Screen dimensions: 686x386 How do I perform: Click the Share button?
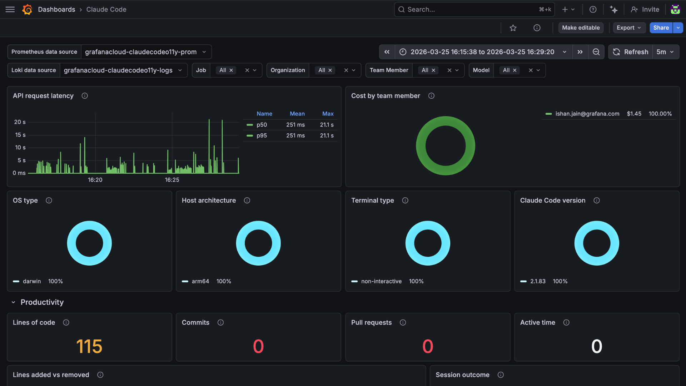(661, 28)
